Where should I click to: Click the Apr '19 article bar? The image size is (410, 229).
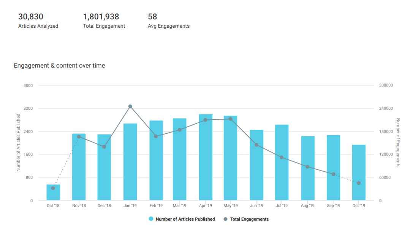[206, 160]
